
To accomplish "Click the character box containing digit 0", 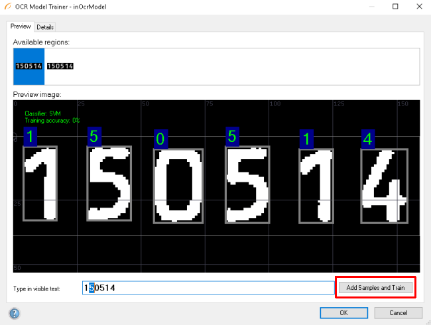I will (x=175, y=186).
